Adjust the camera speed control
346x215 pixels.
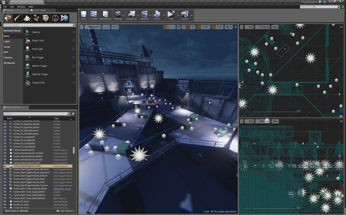[x=229, y=27]
